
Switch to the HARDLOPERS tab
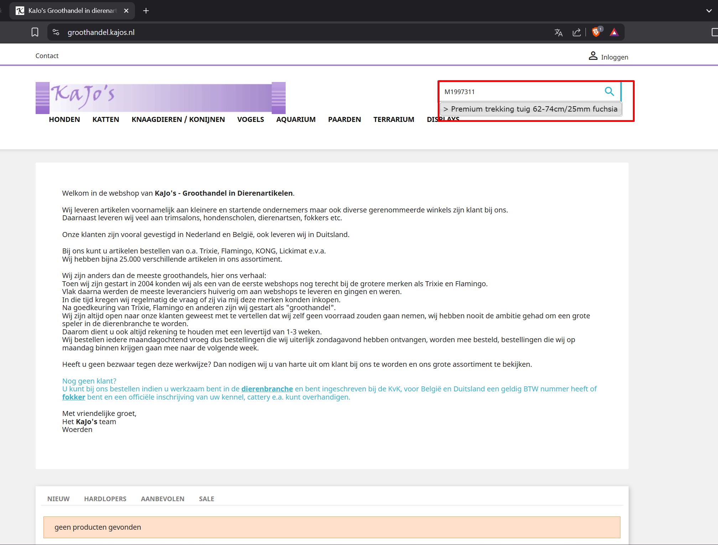105,499
